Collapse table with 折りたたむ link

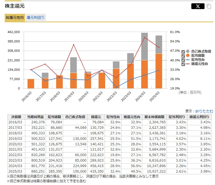(204, 111)
